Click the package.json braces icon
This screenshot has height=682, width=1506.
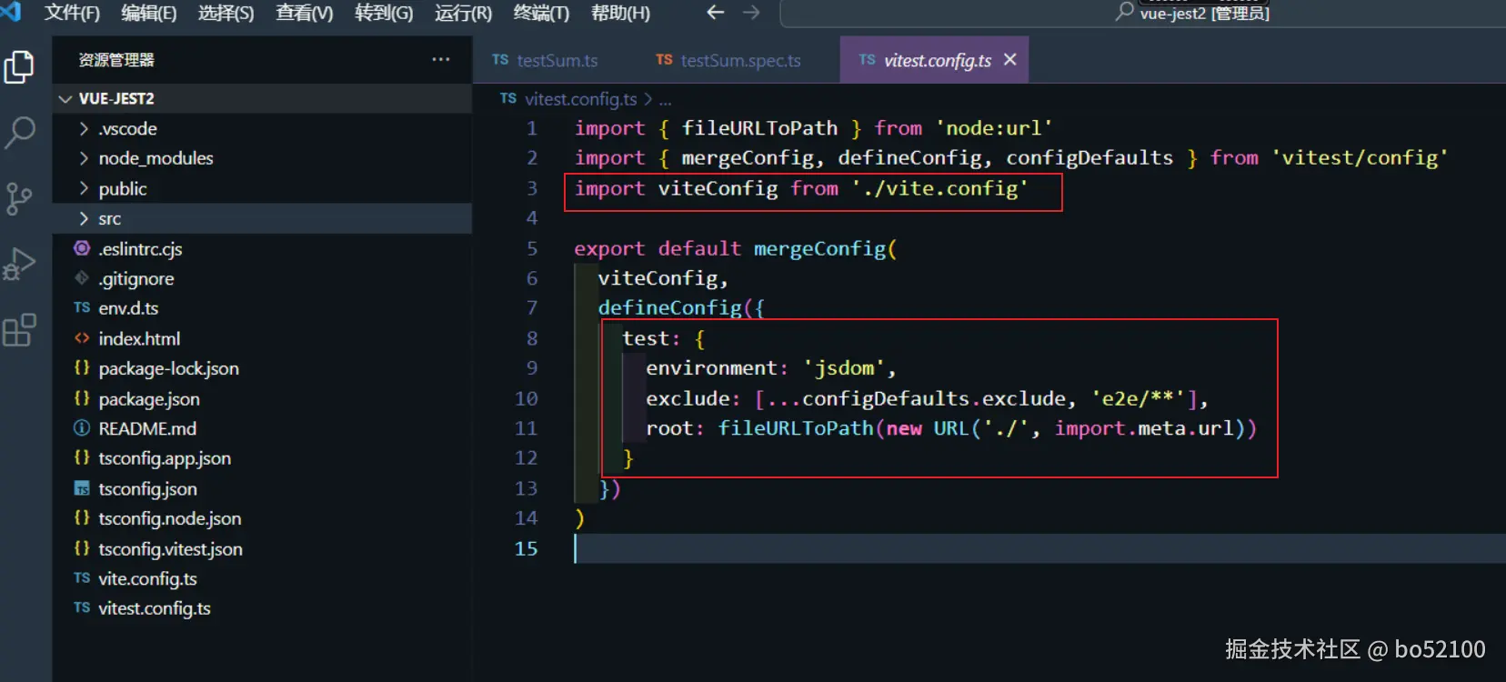tap(82, 398)
